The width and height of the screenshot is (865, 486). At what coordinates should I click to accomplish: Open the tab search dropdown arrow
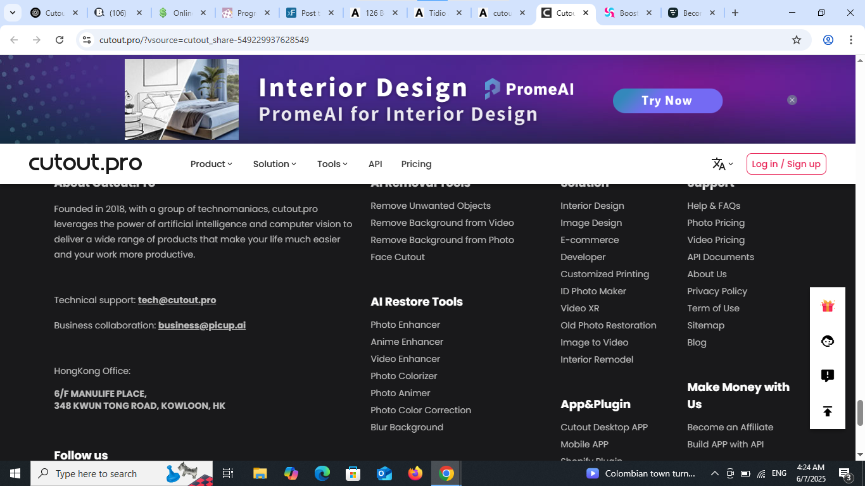point(12,13)
